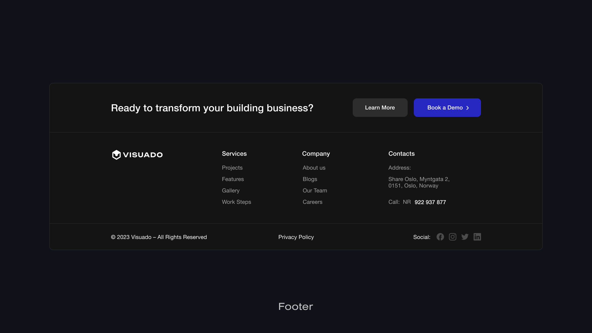Click the Social: label
This screenshot has width=592, height=333.
coord(422,237)
